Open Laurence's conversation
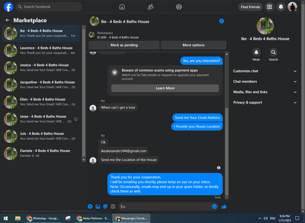Viewport: 305px width, 223px height. [x=41, y=51]
